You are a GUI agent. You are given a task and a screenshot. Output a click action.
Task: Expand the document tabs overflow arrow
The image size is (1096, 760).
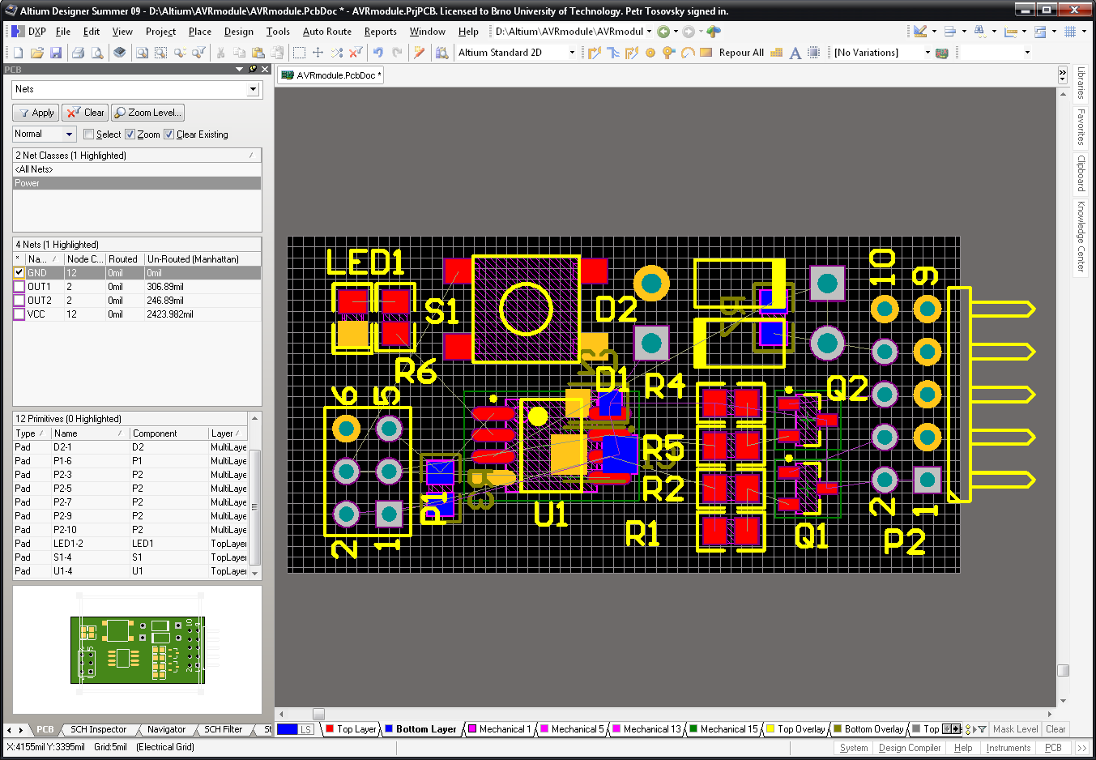[x=1063, y=75]
